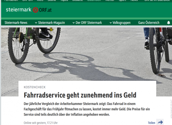Click the KOSTENCHECK category label
Image resolution: width=172 pixels, height=125 pixels.
tap(35, 87)
